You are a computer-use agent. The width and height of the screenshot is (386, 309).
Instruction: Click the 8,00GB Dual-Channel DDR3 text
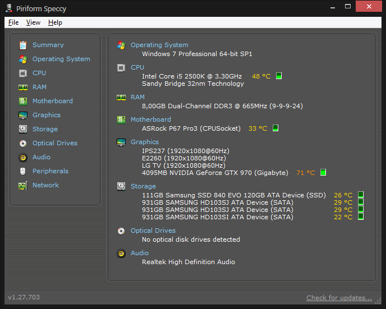pos(223,106)
